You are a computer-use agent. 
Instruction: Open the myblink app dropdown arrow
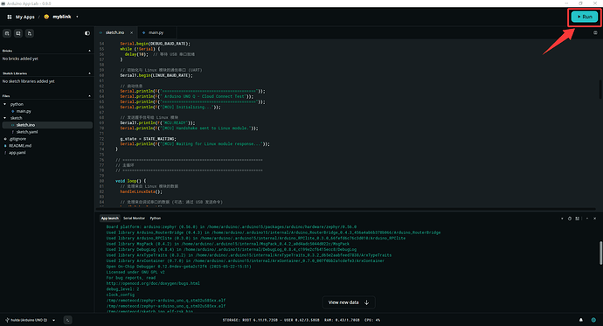[x=77, y=17]
